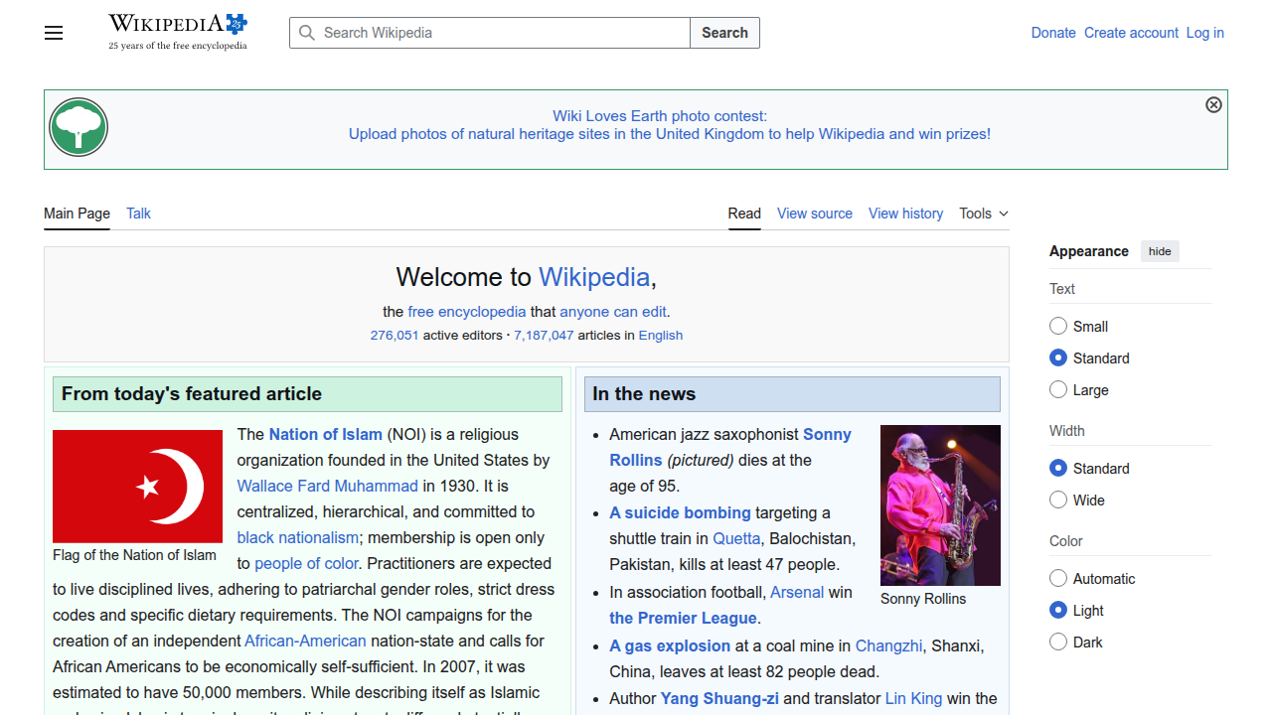Open the View history tab
Screen dimensions: 1272x715
click(905, 214)
